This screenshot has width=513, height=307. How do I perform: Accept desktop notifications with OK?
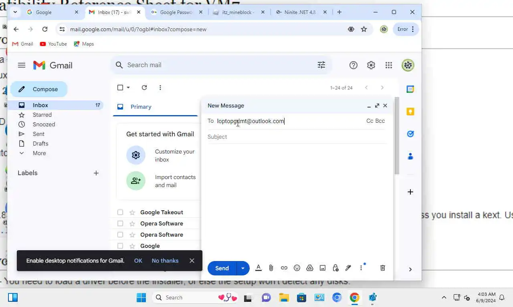138,261
